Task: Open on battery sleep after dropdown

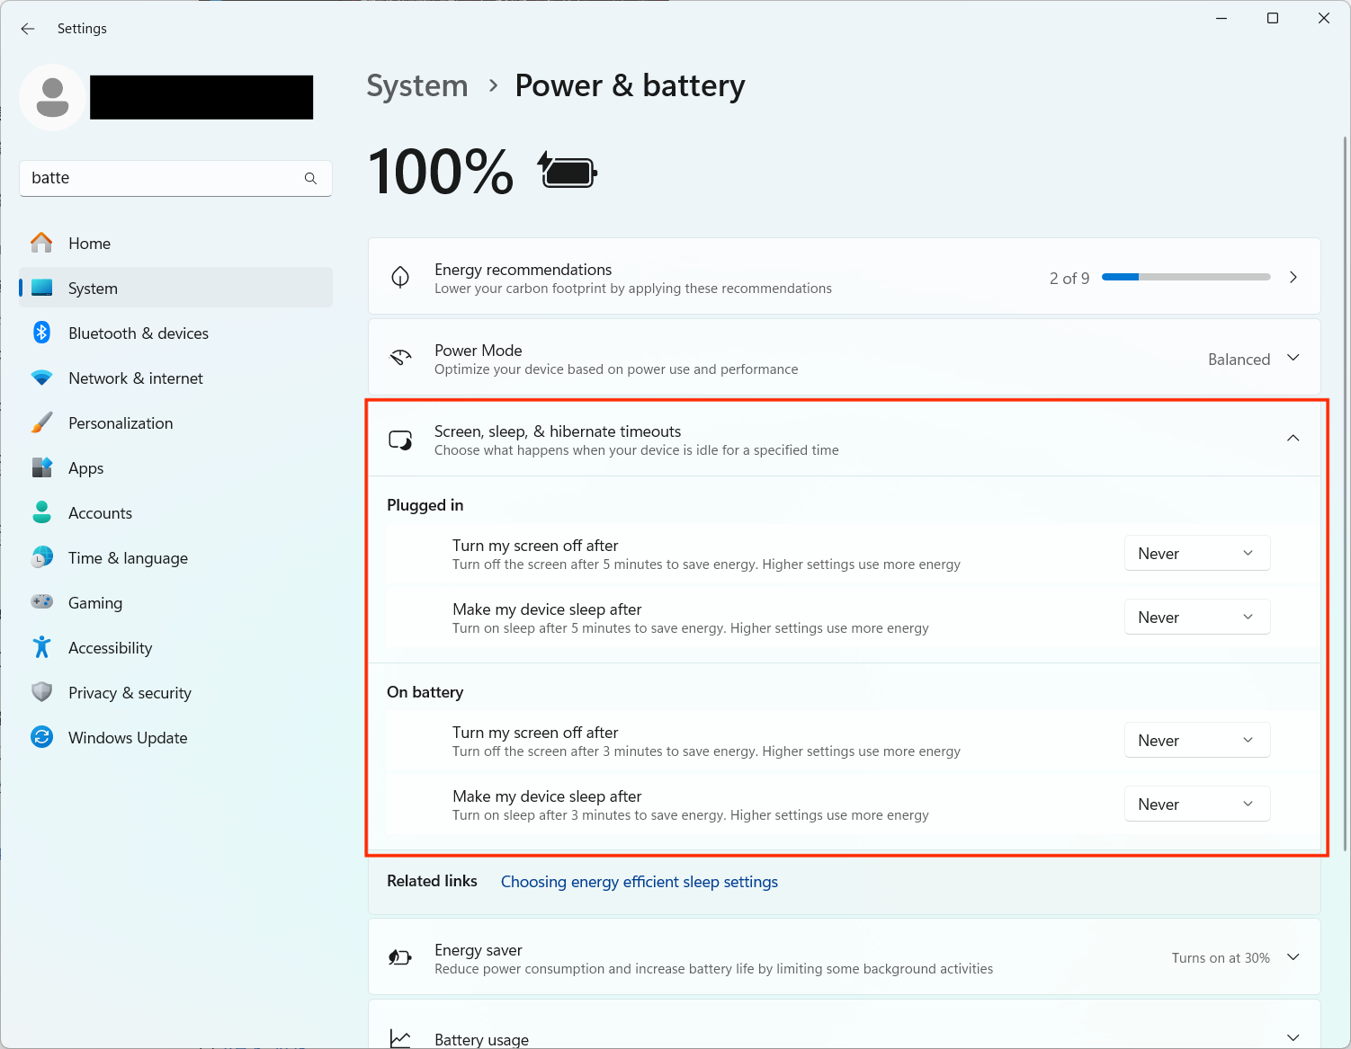Action: pos(1196,805)
